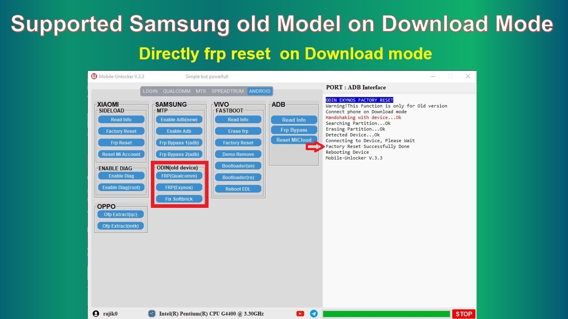
Task: Close the Mobile-Unlocker window
Action: 468,76
